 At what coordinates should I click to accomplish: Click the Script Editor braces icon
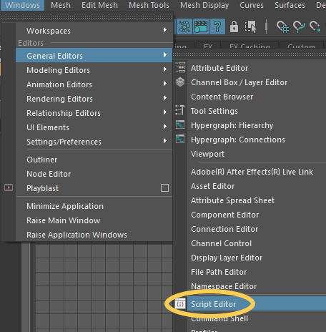pos(180,304)
